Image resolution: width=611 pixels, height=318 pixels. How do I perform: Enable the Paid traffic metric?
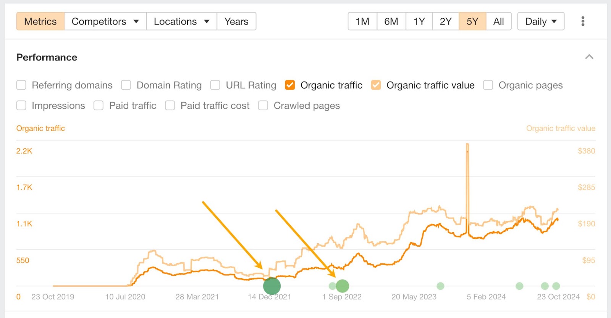98,105
